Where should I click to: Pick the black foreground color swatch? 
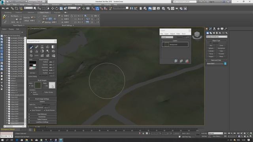tap(32, 62)
